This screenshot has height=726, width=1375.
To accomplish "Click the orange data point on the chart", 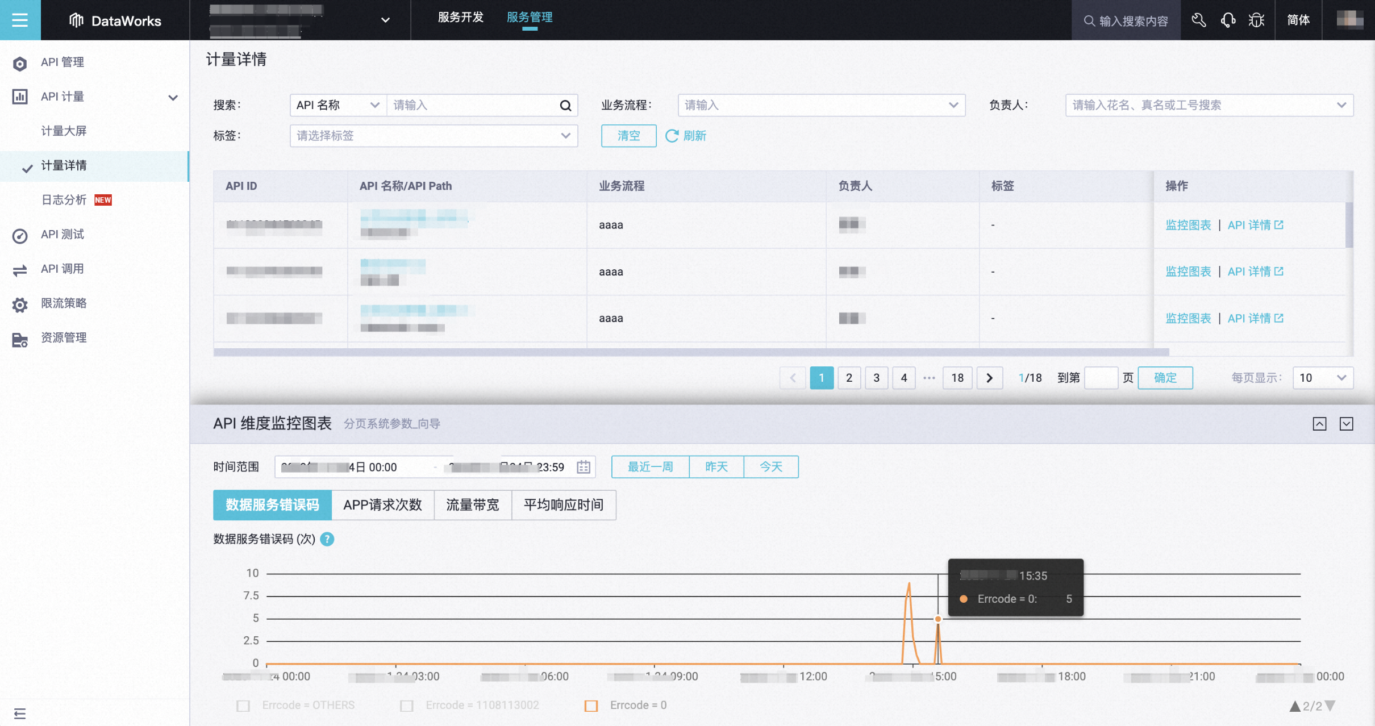I will (x=938, y=619).
